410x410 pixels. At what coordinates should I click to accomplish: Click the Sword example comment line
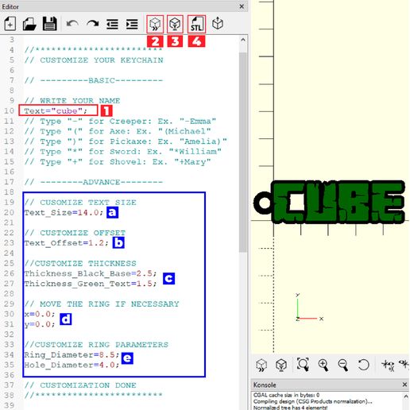(123, 152)
